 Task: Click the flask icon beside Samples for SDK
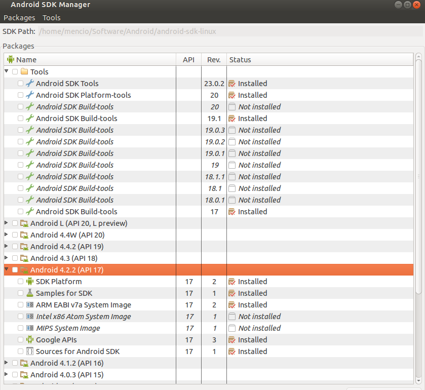click(29, 293)
